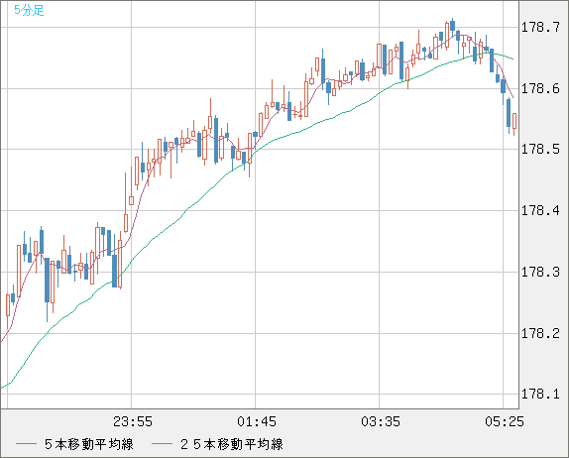Select the 178.3 price axis label
This screenshot has width=569, height=458.
(x=540, y=272)
